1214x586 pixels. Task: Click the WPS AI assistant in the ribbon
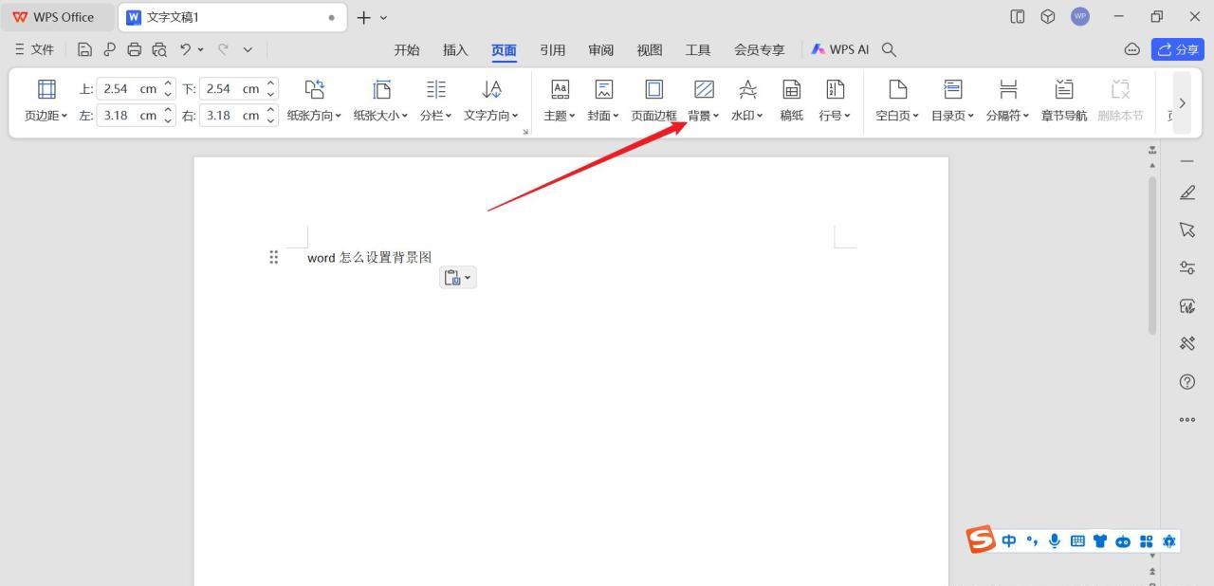[x=838, y=49]
